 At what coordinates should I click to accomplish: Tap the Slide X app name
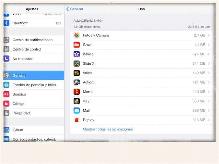pos(88,63)
